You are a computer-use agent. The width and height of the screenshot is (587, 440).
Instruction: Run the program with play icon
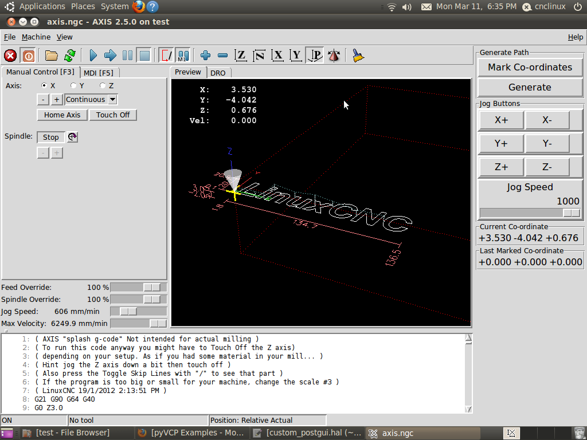coord(93,56)
